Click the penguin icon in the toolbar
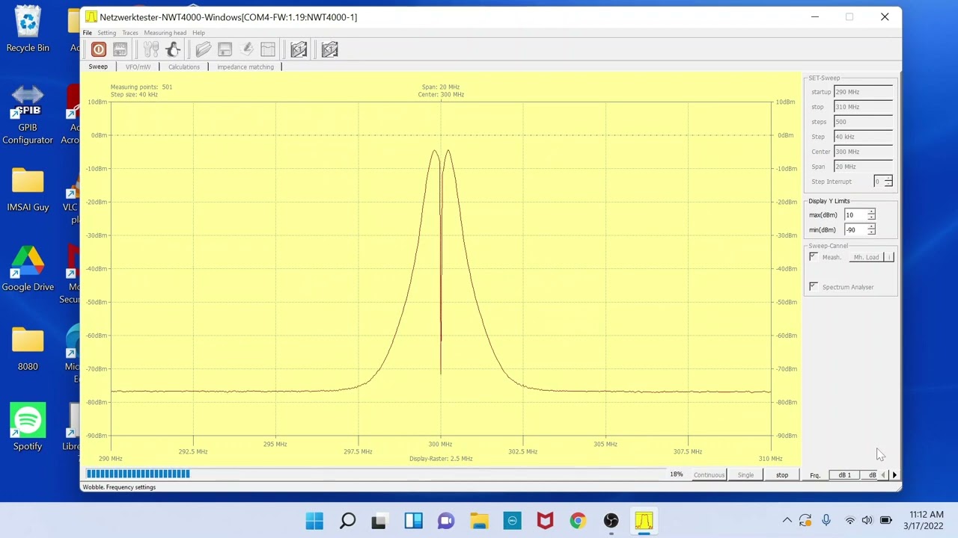This screenshot has width=958, height=538. pos(173,49)
